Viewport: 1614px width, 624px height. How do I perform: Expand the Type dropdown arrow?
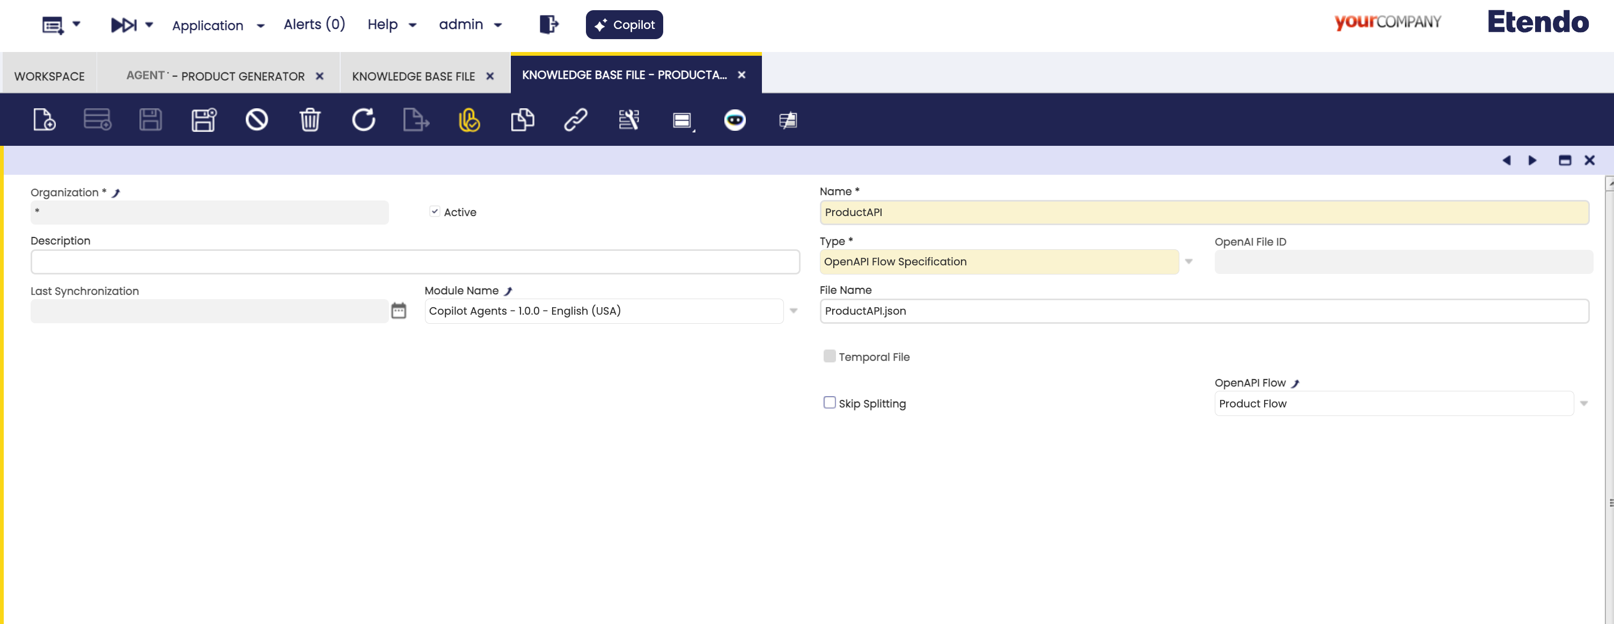pos(1189,262)
